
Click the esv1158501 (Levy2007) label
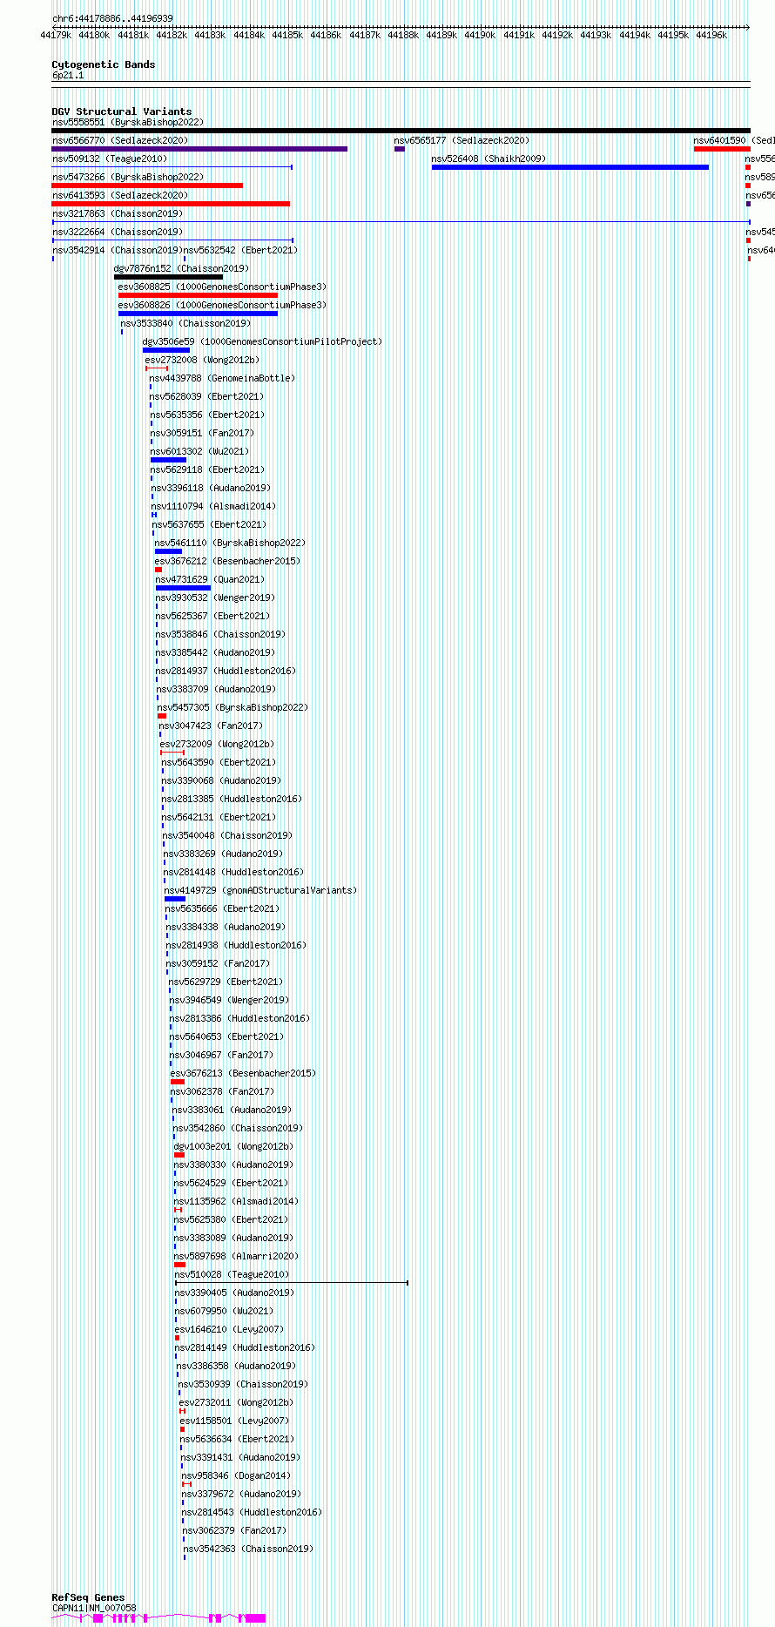pos(234,1421)
